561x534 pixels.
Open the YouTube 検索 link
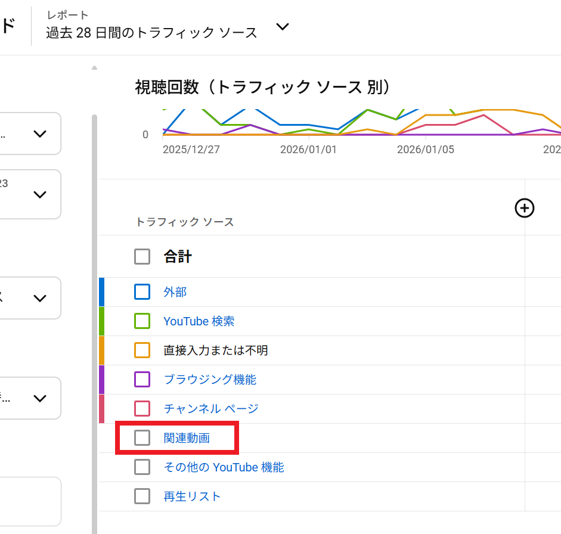point(199,321)
